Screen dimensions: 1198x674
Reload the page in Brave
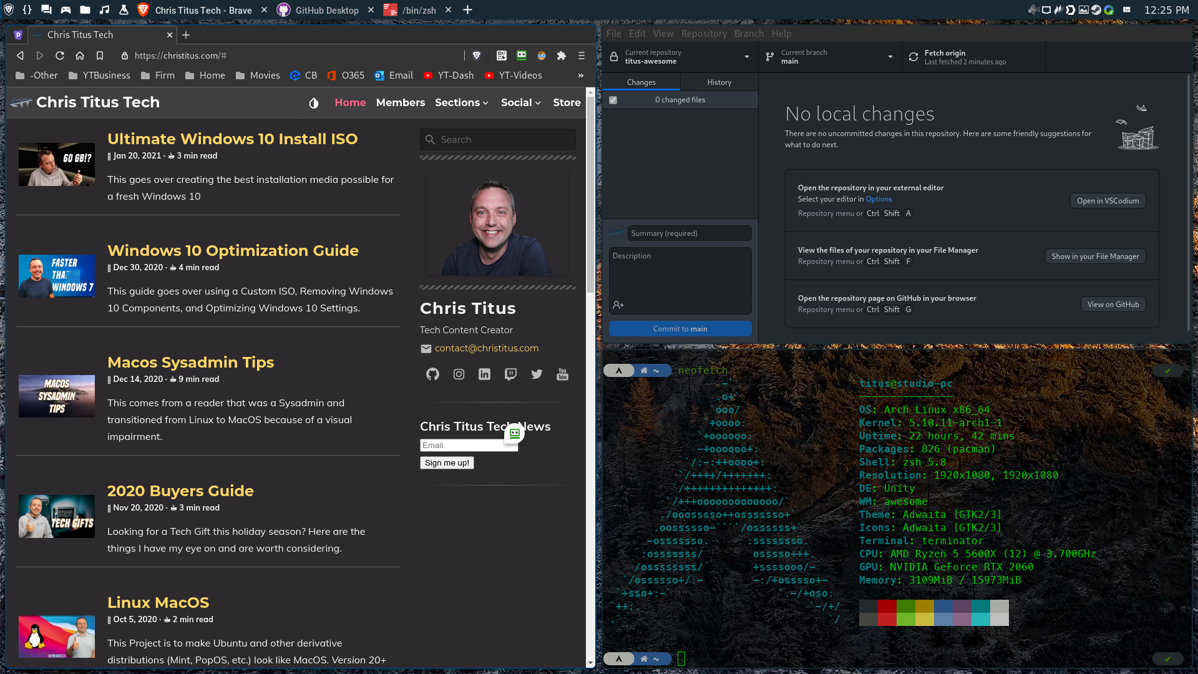pyautogui.click(x=60, y=56)
